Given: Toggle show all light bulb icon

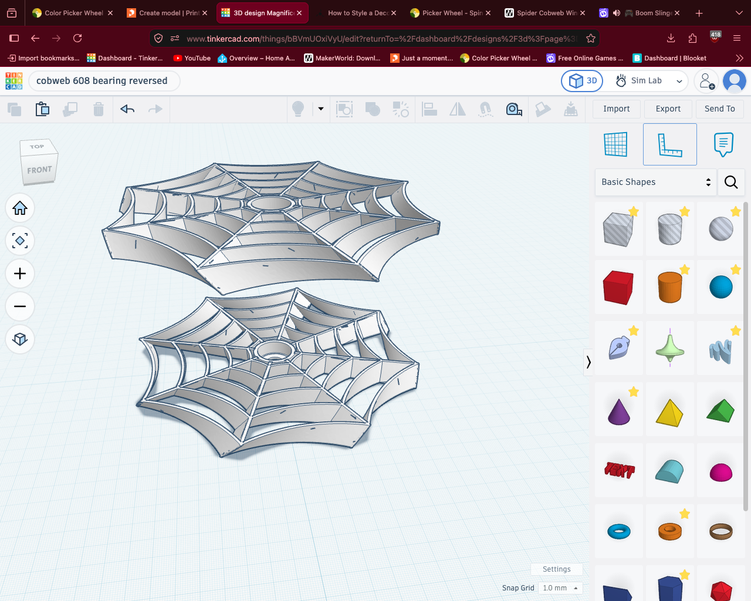Looking at the screenshot, I should pos(298,109).
